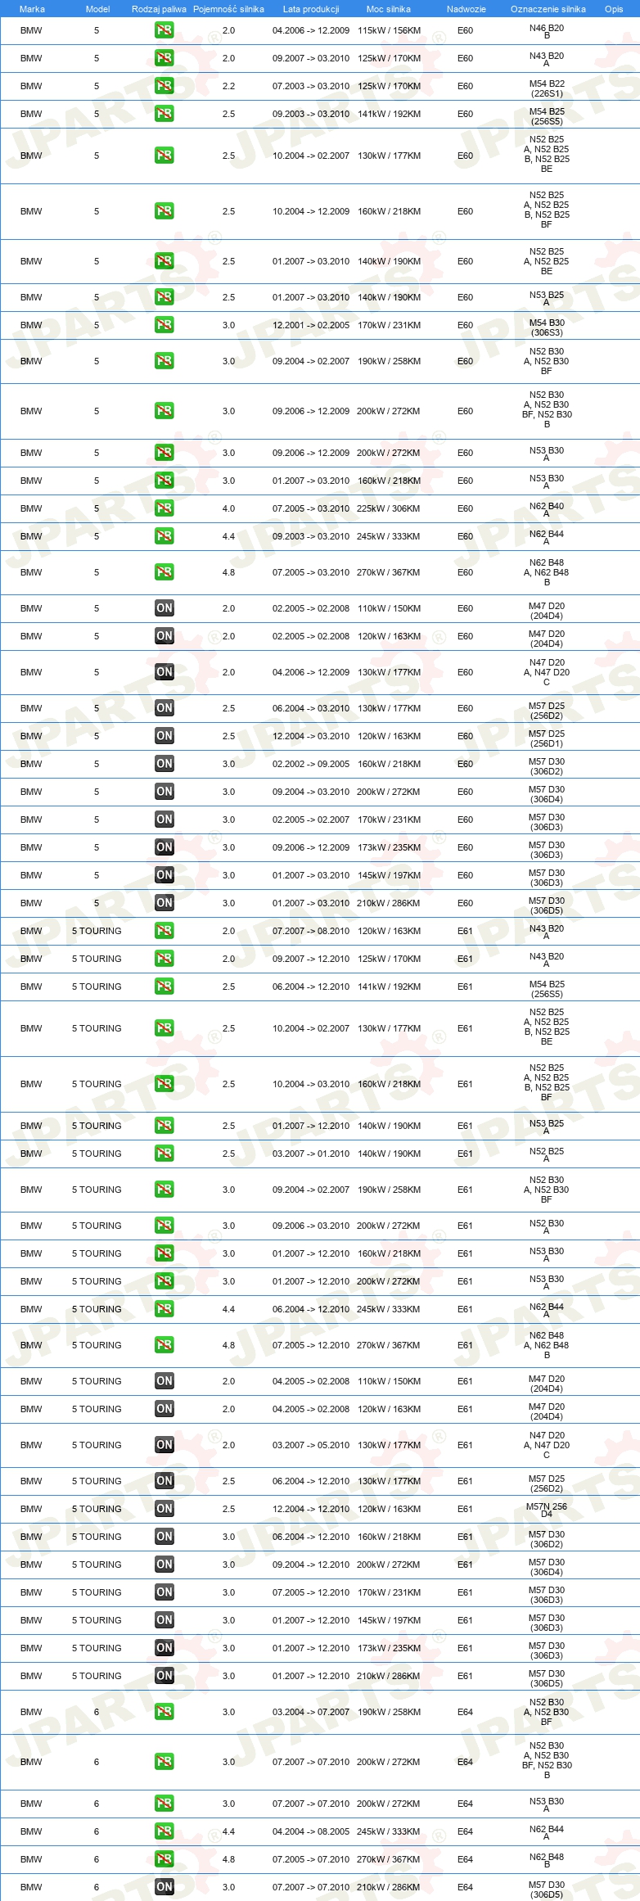Click the engine code M54 B30 (306S3)
The height and width of the screenshot is (1901, 640).
pos(547,327)
